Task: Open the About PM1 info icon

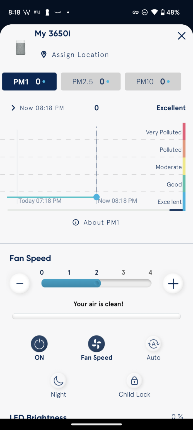Action: pyautogui.click(x=76, y=223)
